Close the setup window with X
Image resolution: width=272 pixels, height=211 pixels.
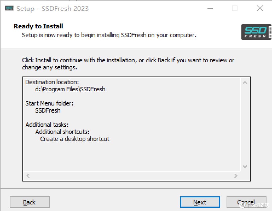click(x=260, y=8)
